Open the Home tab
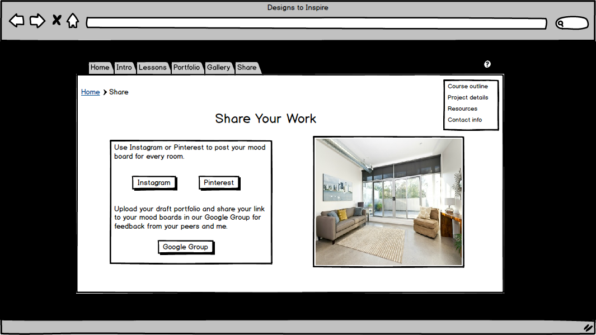 coord(100,68)
